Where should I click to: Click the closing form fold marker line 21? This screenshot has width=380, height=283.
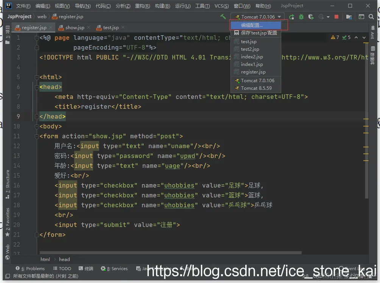click(x=37, y=235)
